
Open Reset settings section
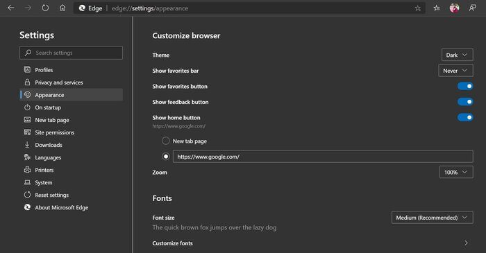point(72,195)
